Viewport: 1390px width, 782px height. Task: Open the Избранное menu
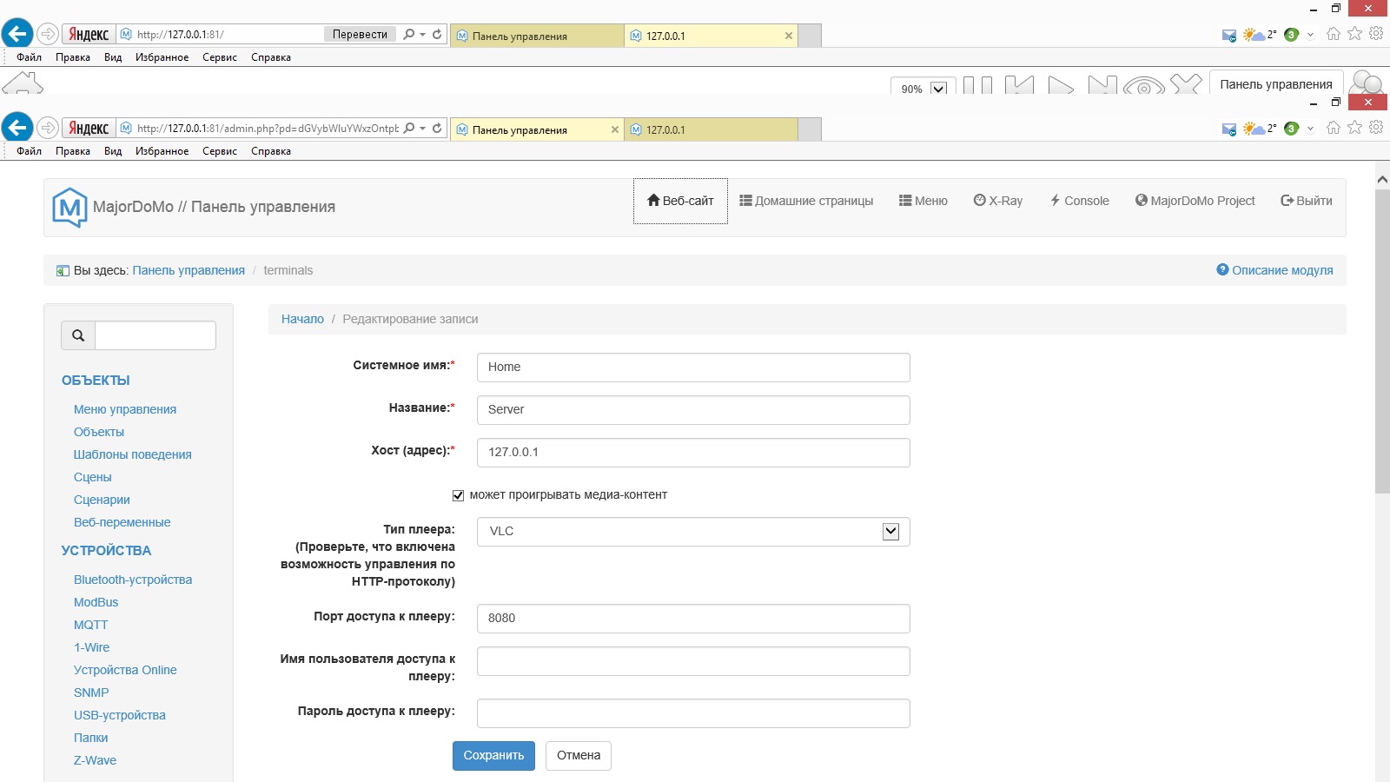[162, 151]
